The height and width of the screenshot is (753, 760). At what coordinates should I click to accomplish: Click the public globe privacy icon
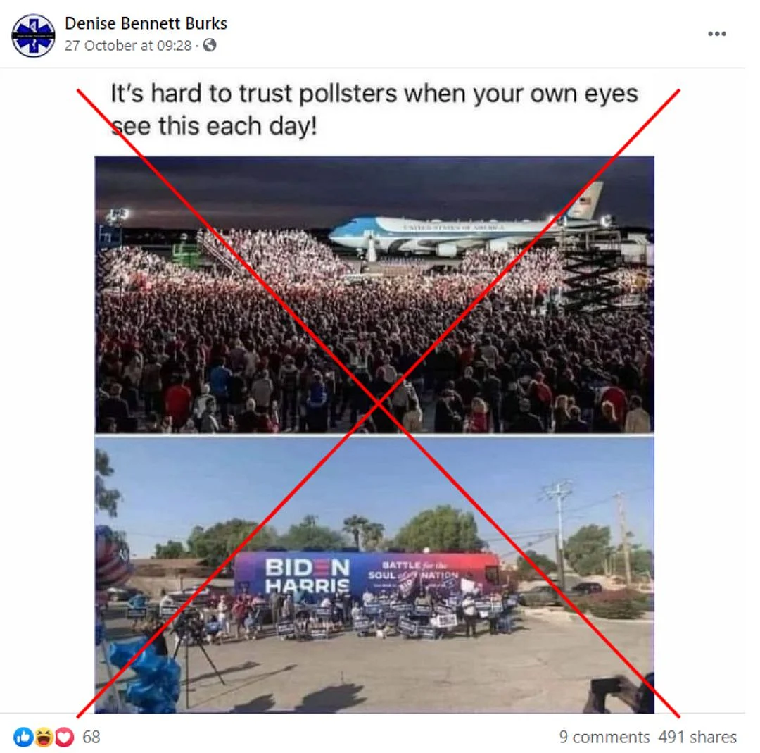point(210,45)
